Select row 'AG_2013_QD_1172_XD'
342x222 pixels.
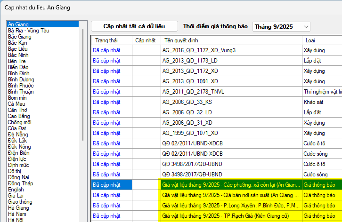pos(216,71)
